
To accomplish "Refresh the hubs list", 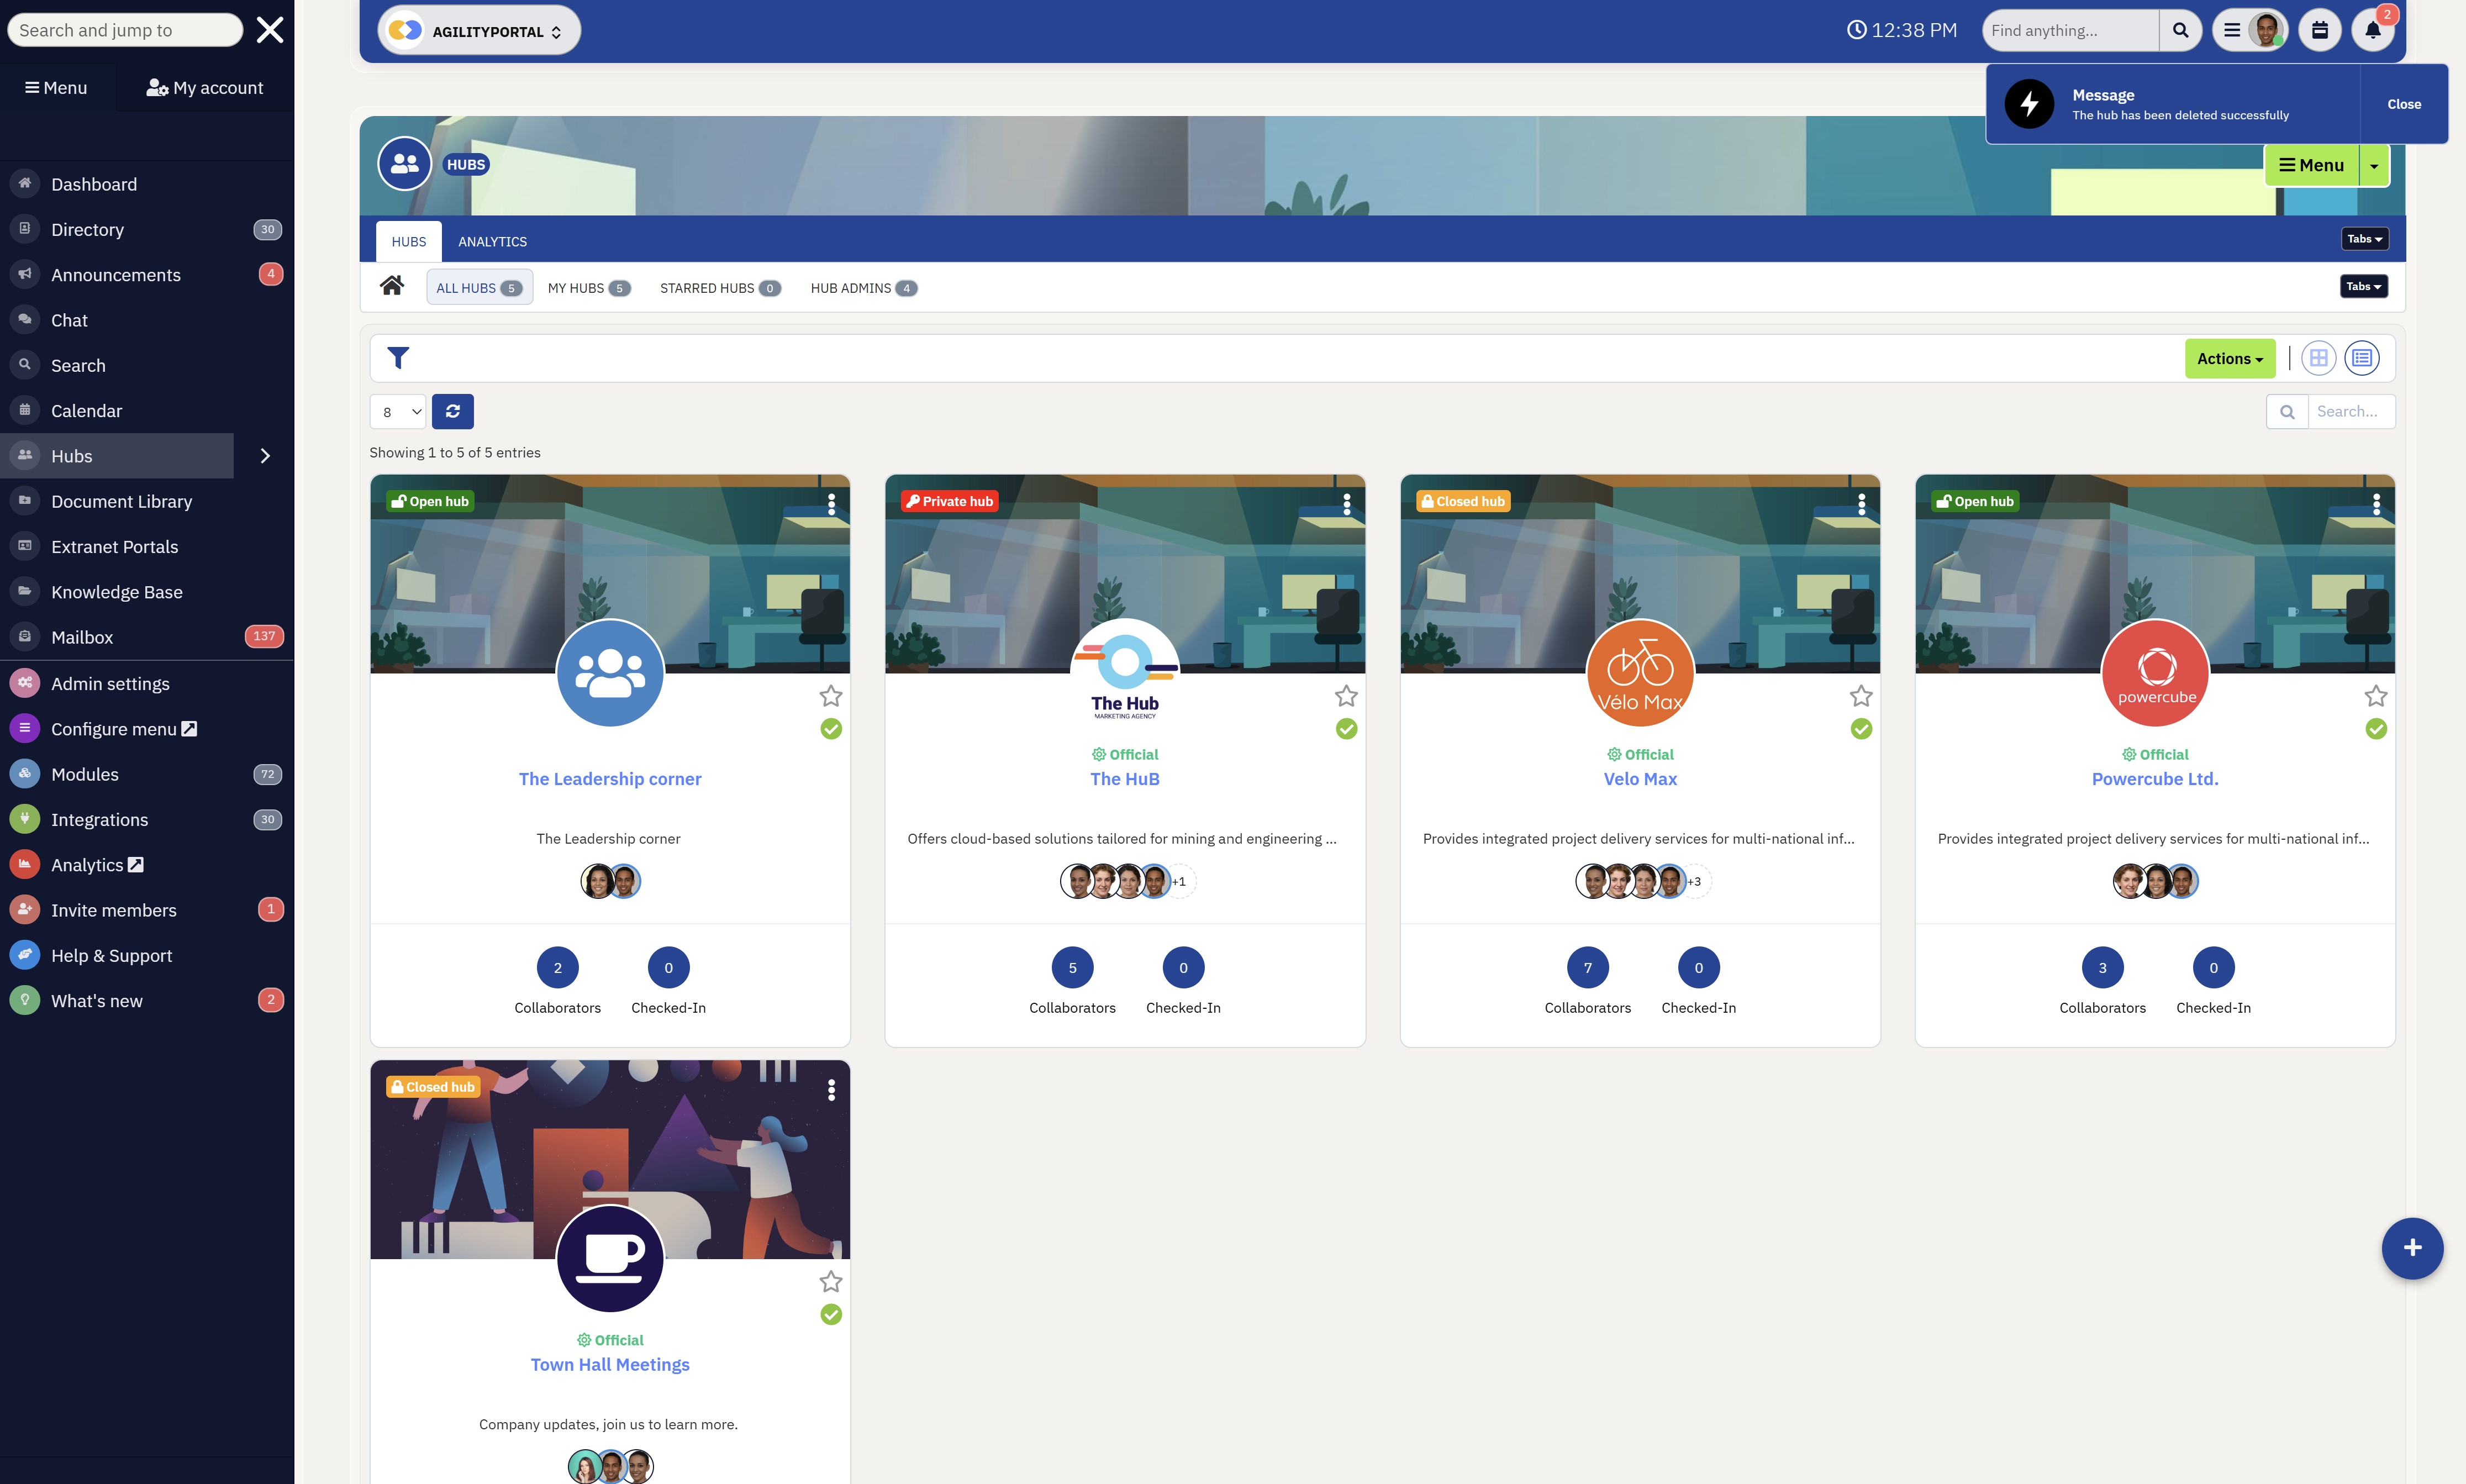I will (453, 411).
